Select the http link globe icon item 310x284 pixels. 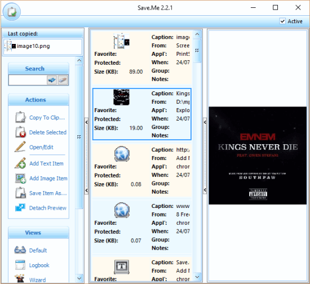click(x=122, y=154)
